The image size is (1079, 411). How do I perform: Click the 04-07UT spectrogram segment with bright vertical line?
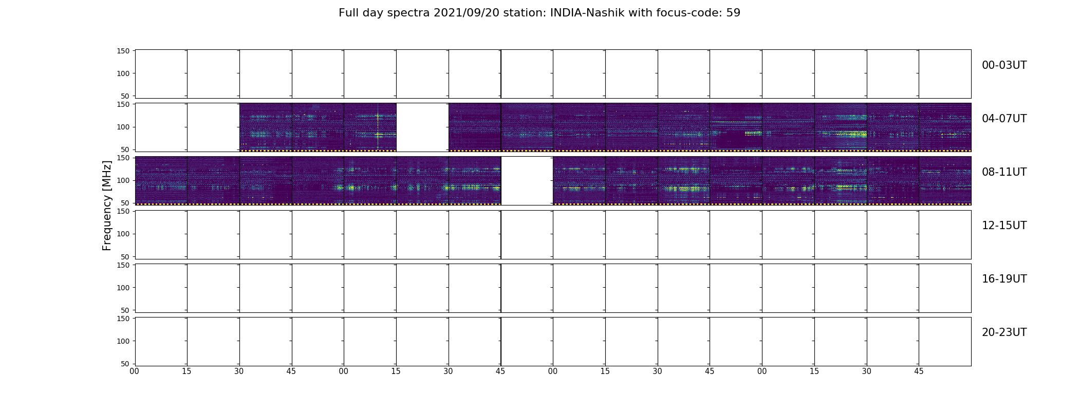coord(370,127)
